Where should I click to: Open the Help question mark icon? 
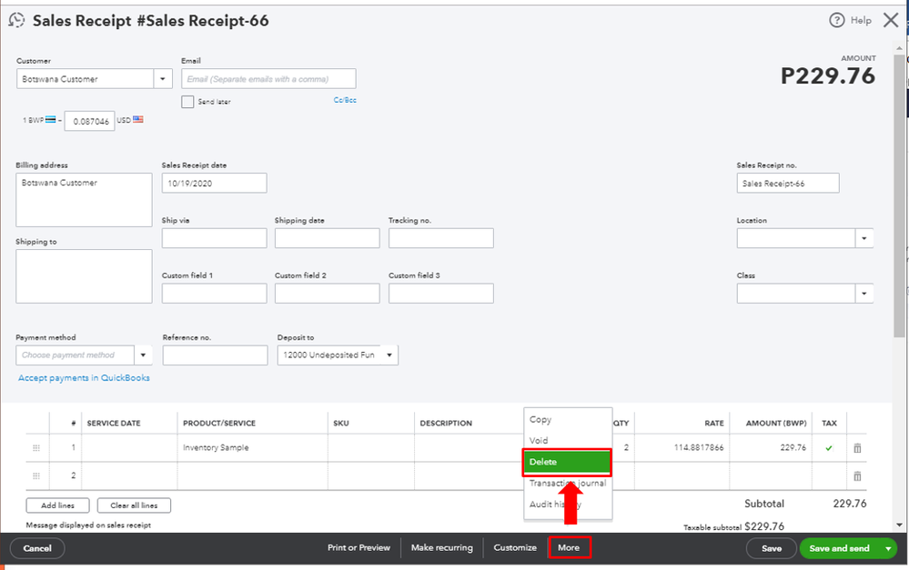pyautogui.click(x=837, y=20)
